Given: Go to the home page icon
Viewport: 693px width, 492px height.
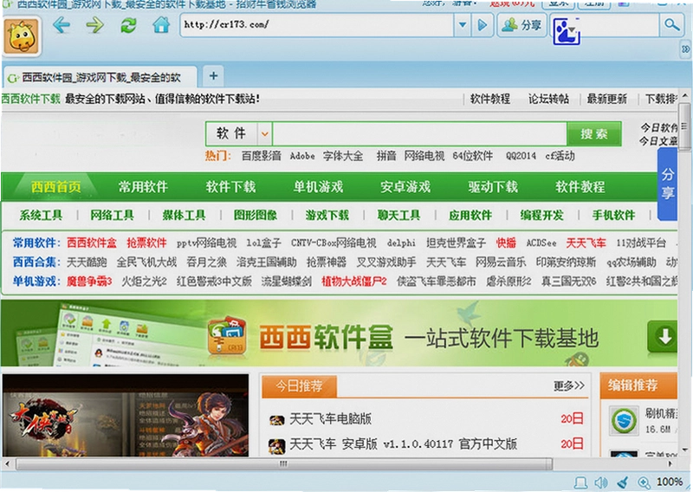Looking at the screenshot, I should [x=161, y=25].
